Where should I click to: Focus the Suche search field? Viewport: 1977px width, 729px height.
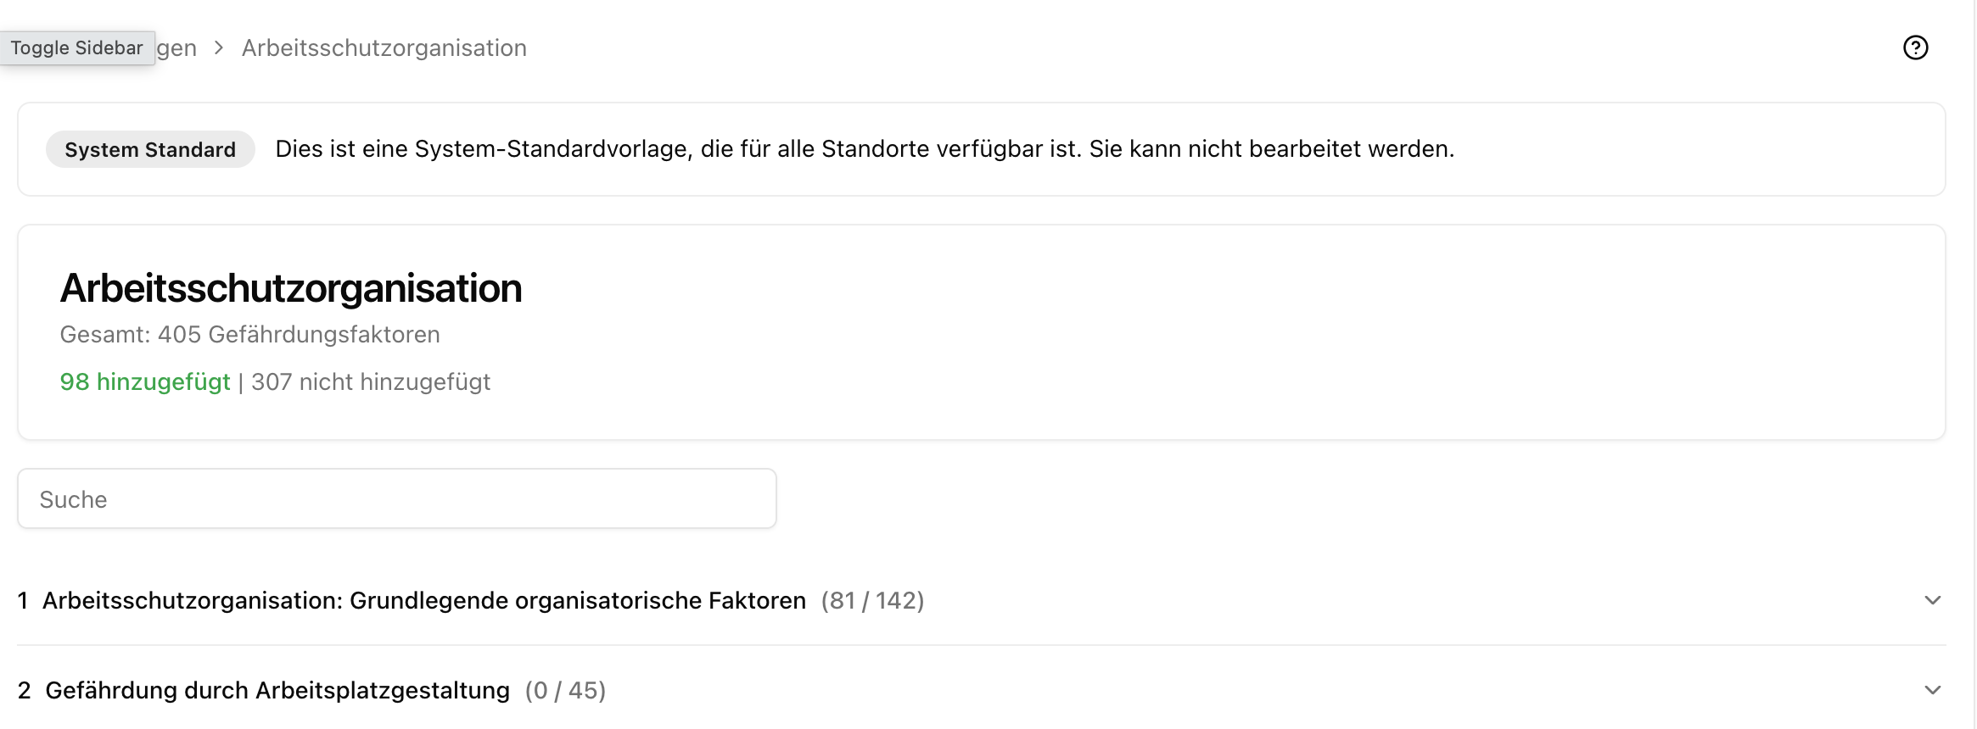pyautogui.click(x=396, y=499)
